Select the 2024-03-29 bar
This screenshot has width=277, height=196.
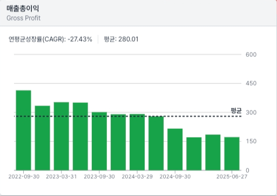[x=137, y=142]
